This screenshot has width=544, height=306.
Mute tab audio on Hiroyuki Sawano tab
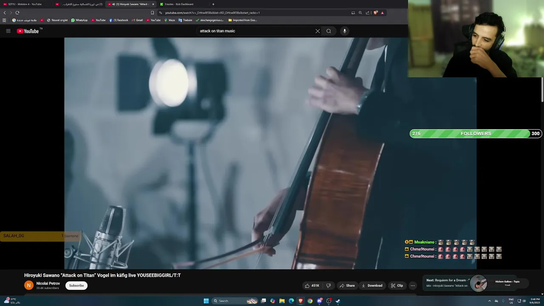(x=113, y=4)
